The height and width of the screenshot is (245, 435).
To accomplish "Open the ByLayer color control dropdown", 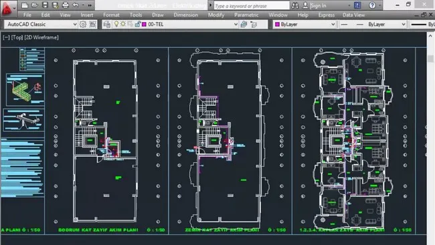I will 333,24.
